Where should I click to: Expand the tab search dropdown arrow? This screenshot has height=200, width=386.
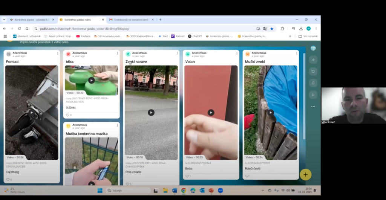4,20
